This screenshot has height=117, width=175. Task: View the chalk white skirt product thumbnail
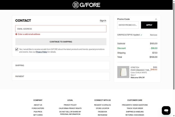coord(123,72)
